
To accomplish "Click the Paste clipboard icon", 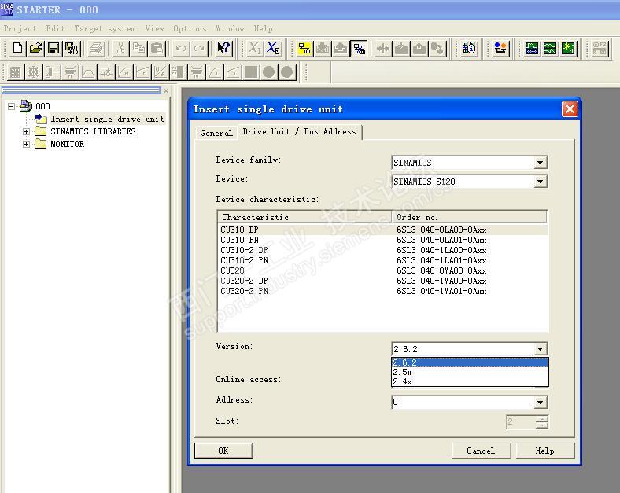I will pyautogui.click(x=157, y=48).
